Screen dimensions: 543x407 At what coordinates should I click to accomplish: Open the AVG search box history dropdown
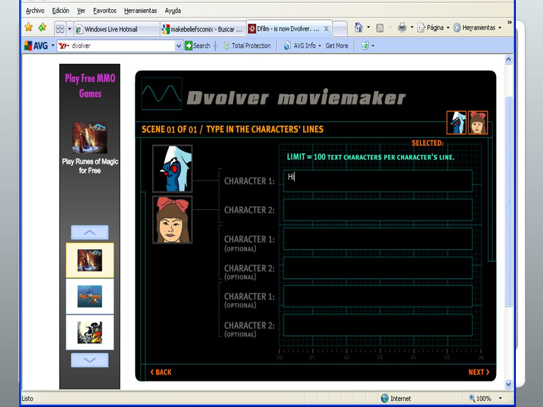[178, 46]
